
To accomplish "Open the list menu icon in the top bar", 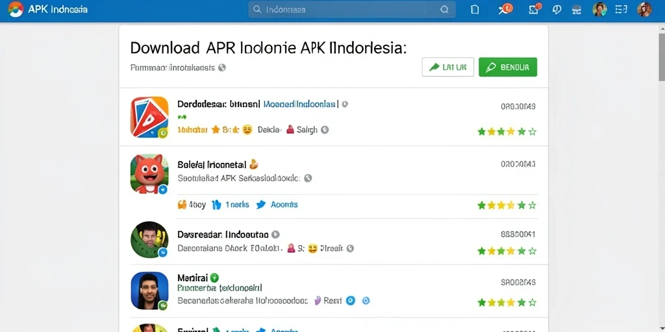I will [x=621, y=9].
